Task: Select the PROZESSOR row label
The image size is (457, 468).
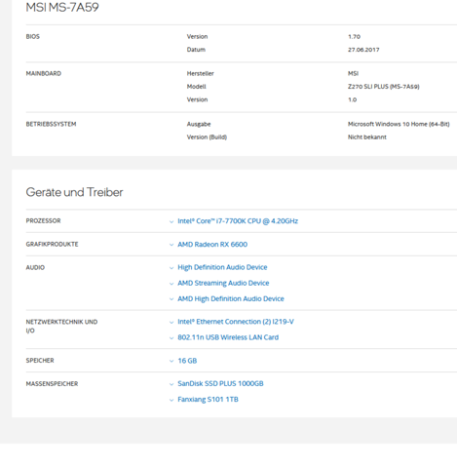Action: pyautogui.click(x=43, y=221)
